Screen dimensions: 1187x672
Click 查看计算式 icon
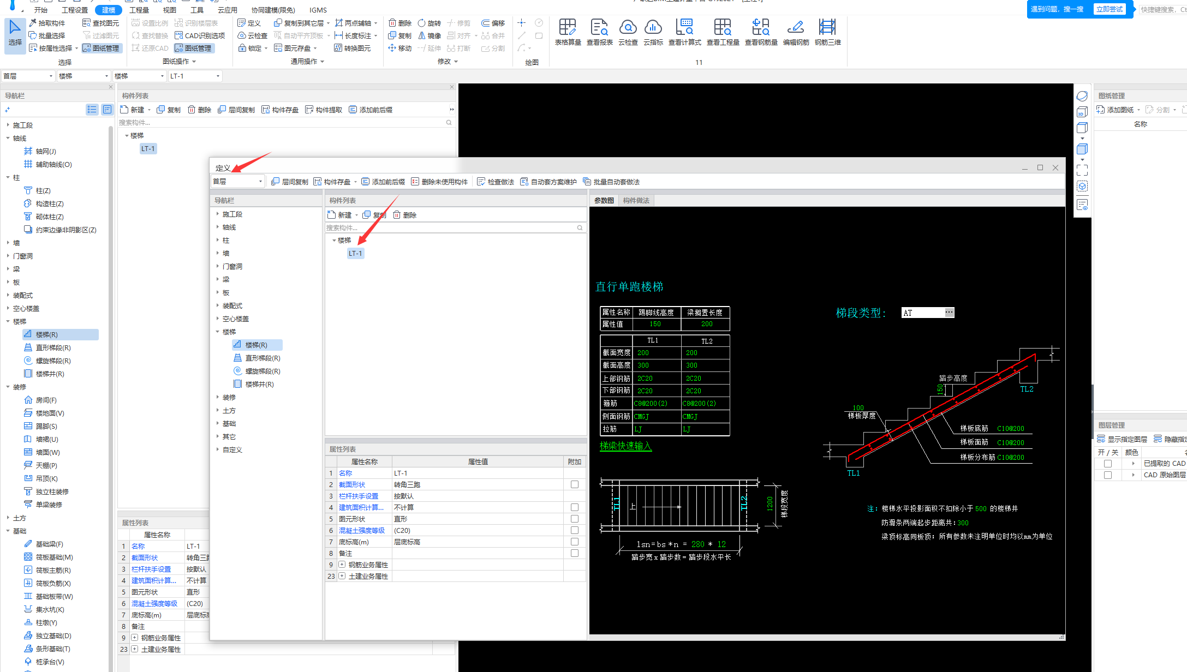tap(684, 32)
